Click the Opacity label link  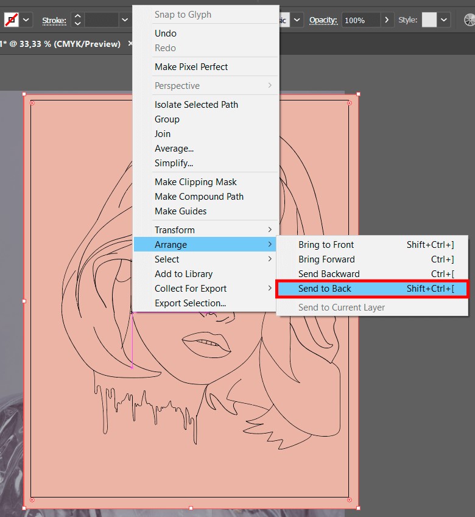[323, 20]
